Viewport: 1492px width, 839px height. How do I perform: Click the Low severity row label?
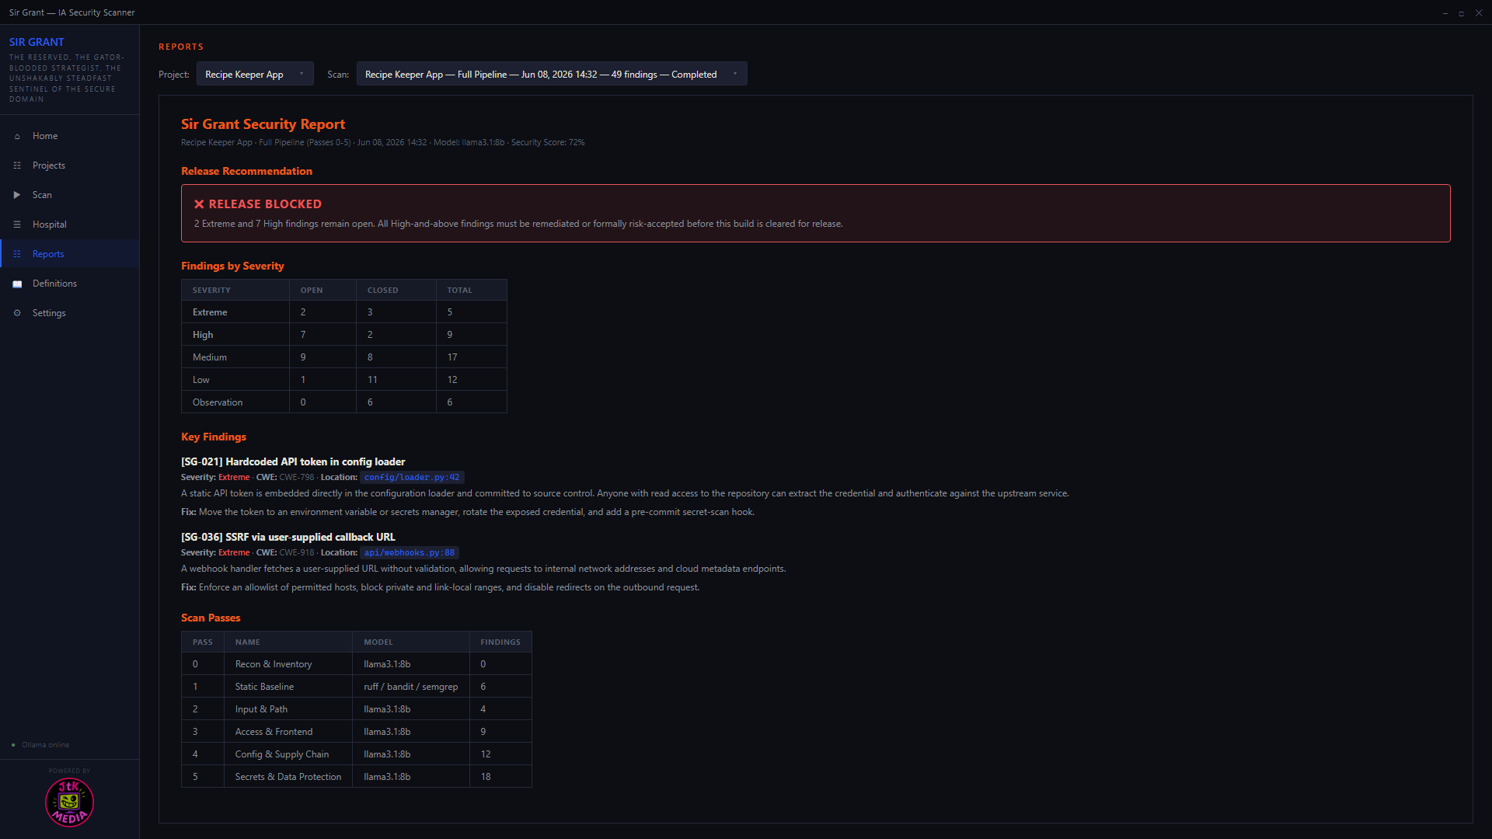point(201,380)
